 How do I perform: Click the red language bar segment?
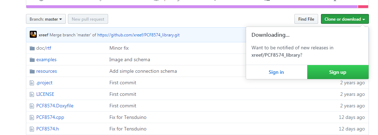click(x=363, y=7)
